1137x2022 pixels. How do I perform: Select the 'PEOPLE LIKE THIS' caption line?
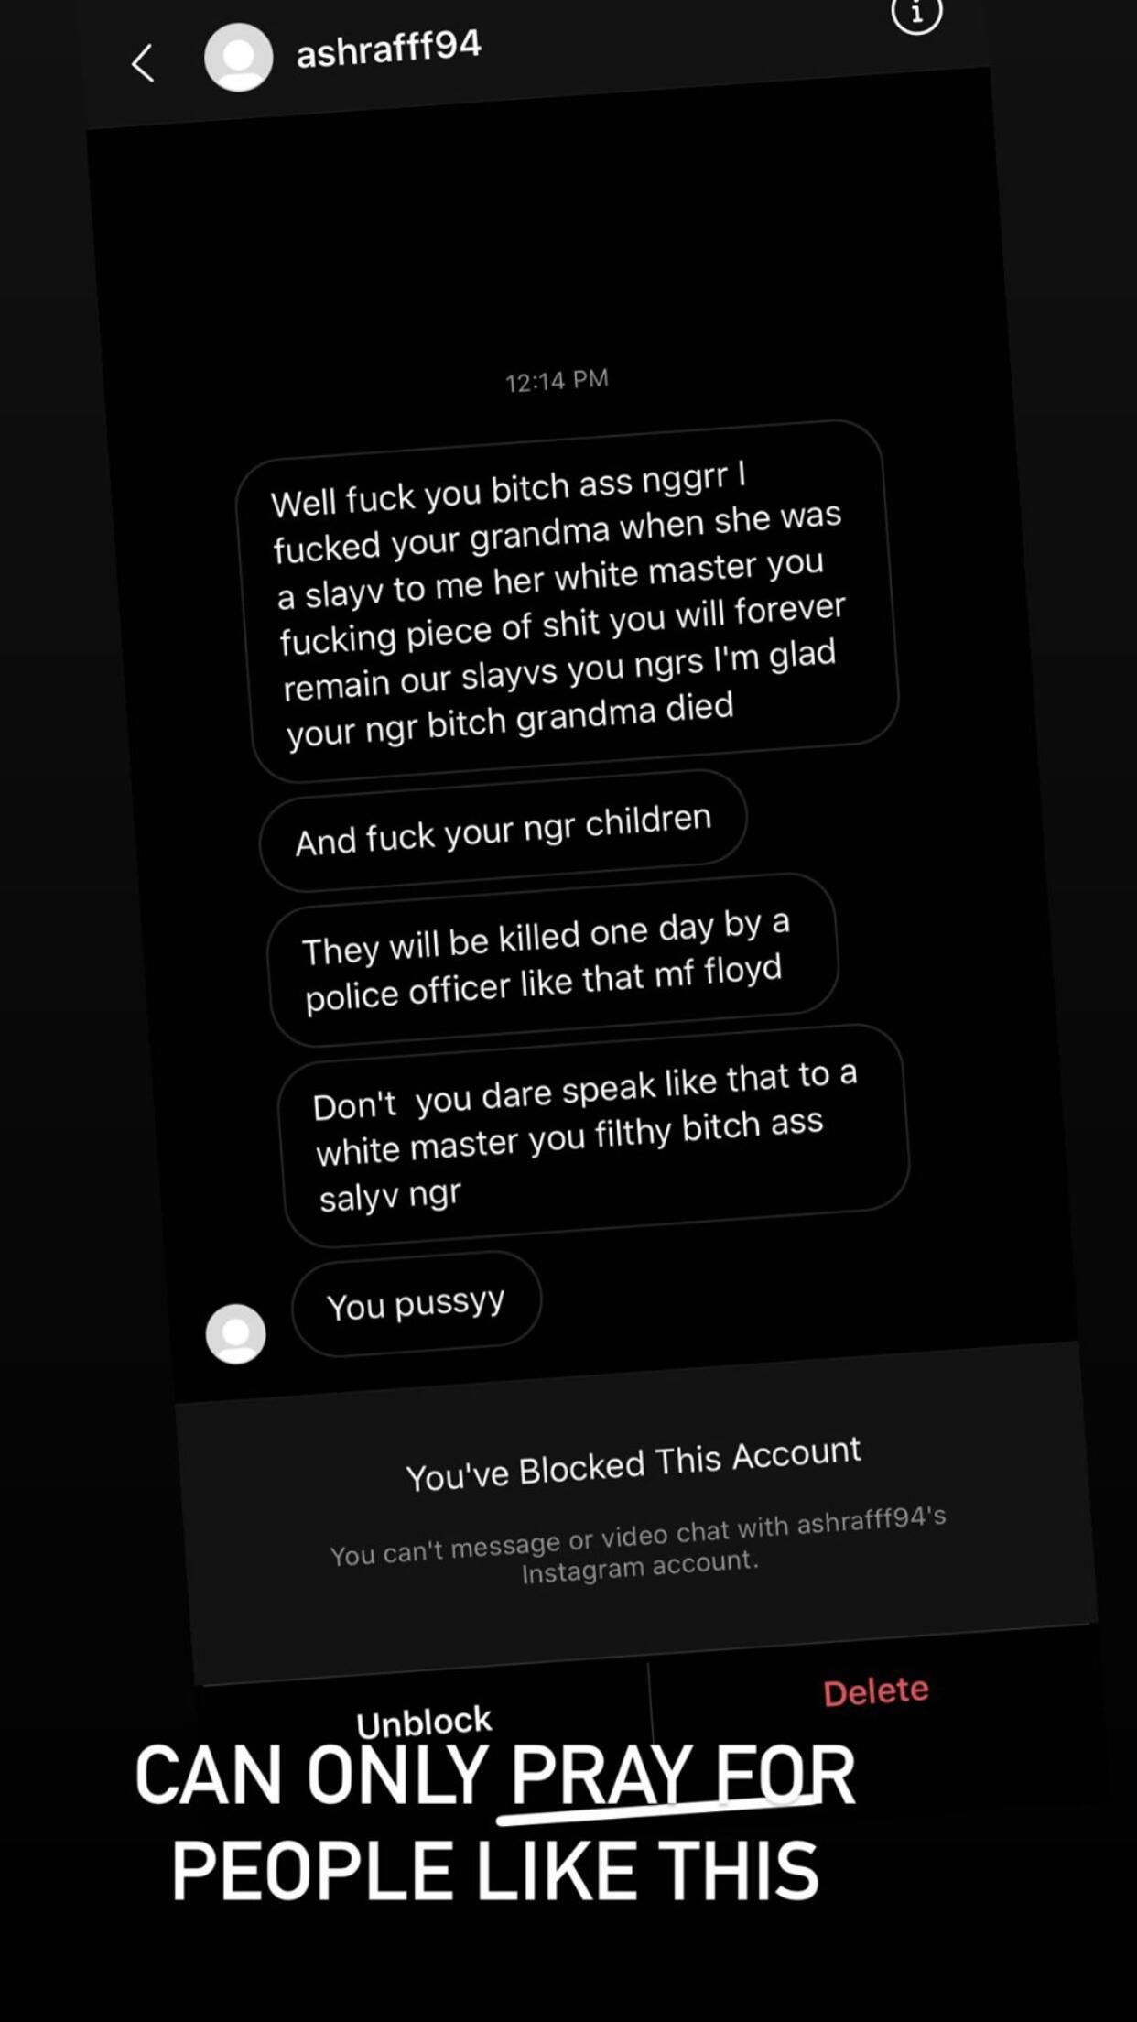494,1872
